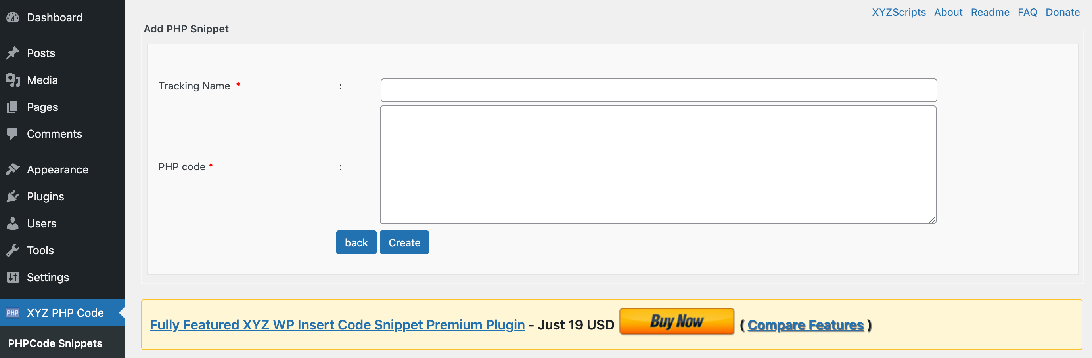Click inside the PHP code textarea

tap(657, 165)
